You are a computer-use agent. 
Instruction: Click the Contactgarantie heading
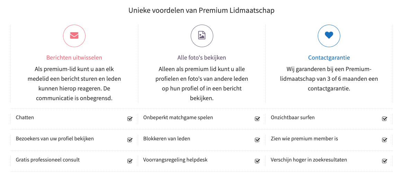click(x=329, y=58)
